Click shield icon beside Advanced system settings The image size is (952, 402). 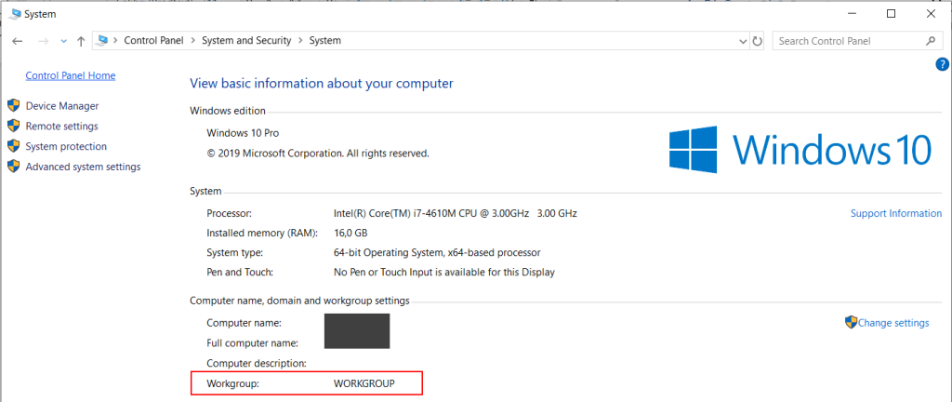(13, 166)
